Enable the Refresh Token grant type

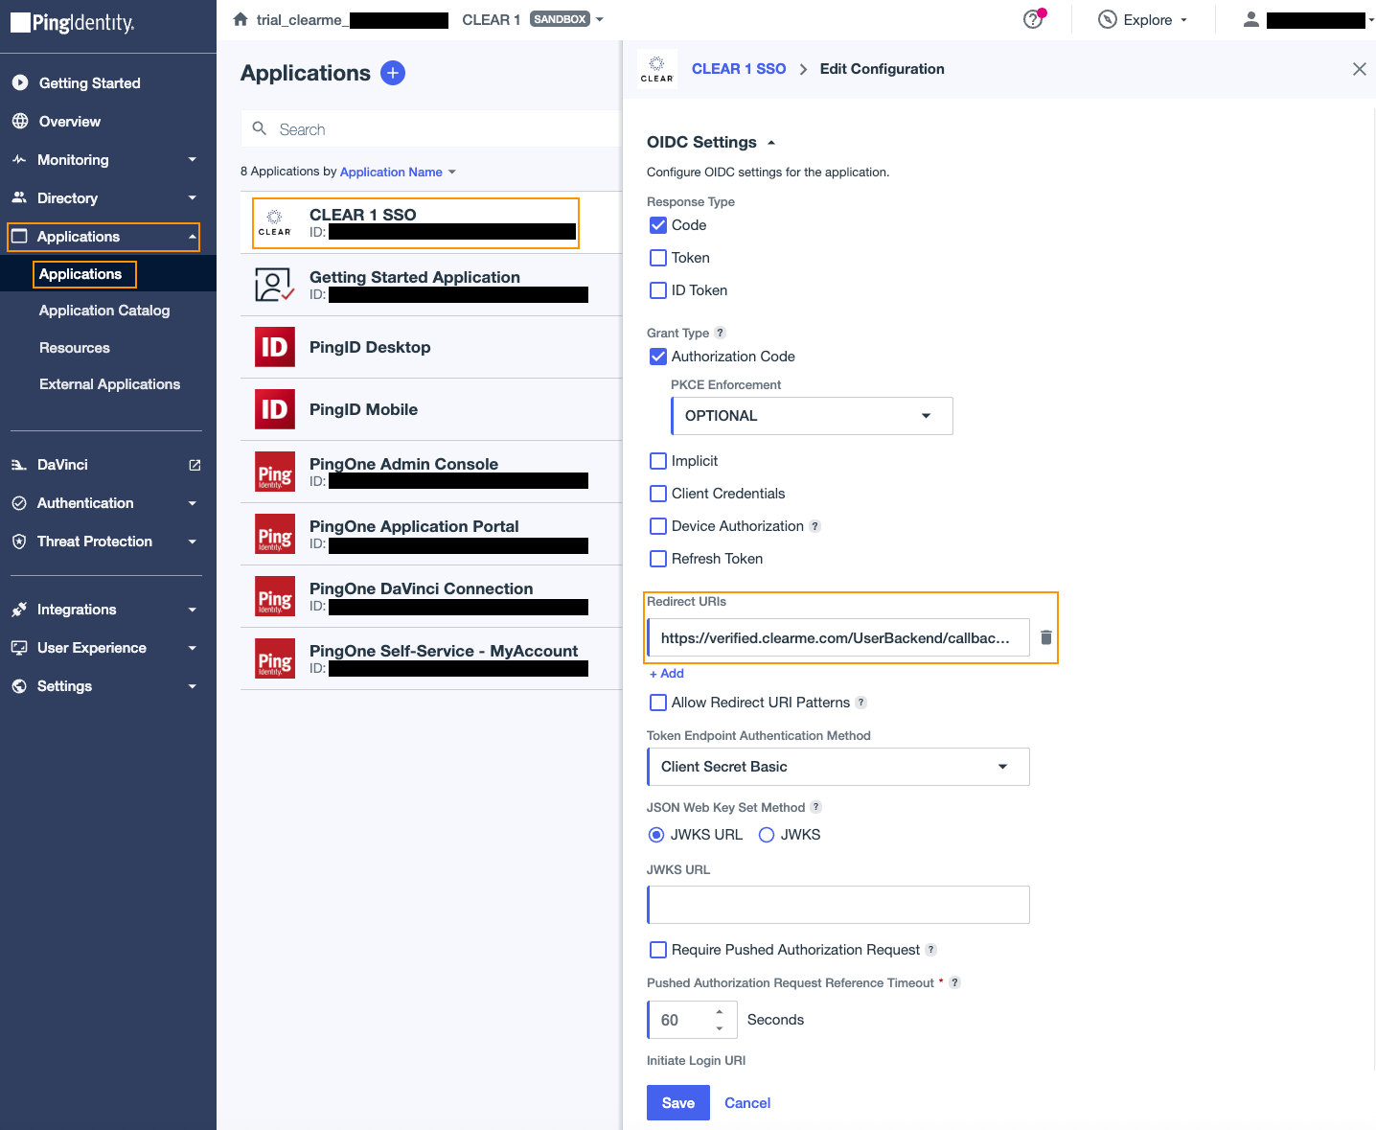click(658, 559)
